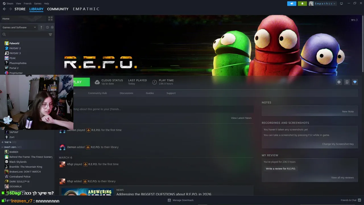Toggle the recent activity clock filter
364x205 pixels.
coord(47,27)
